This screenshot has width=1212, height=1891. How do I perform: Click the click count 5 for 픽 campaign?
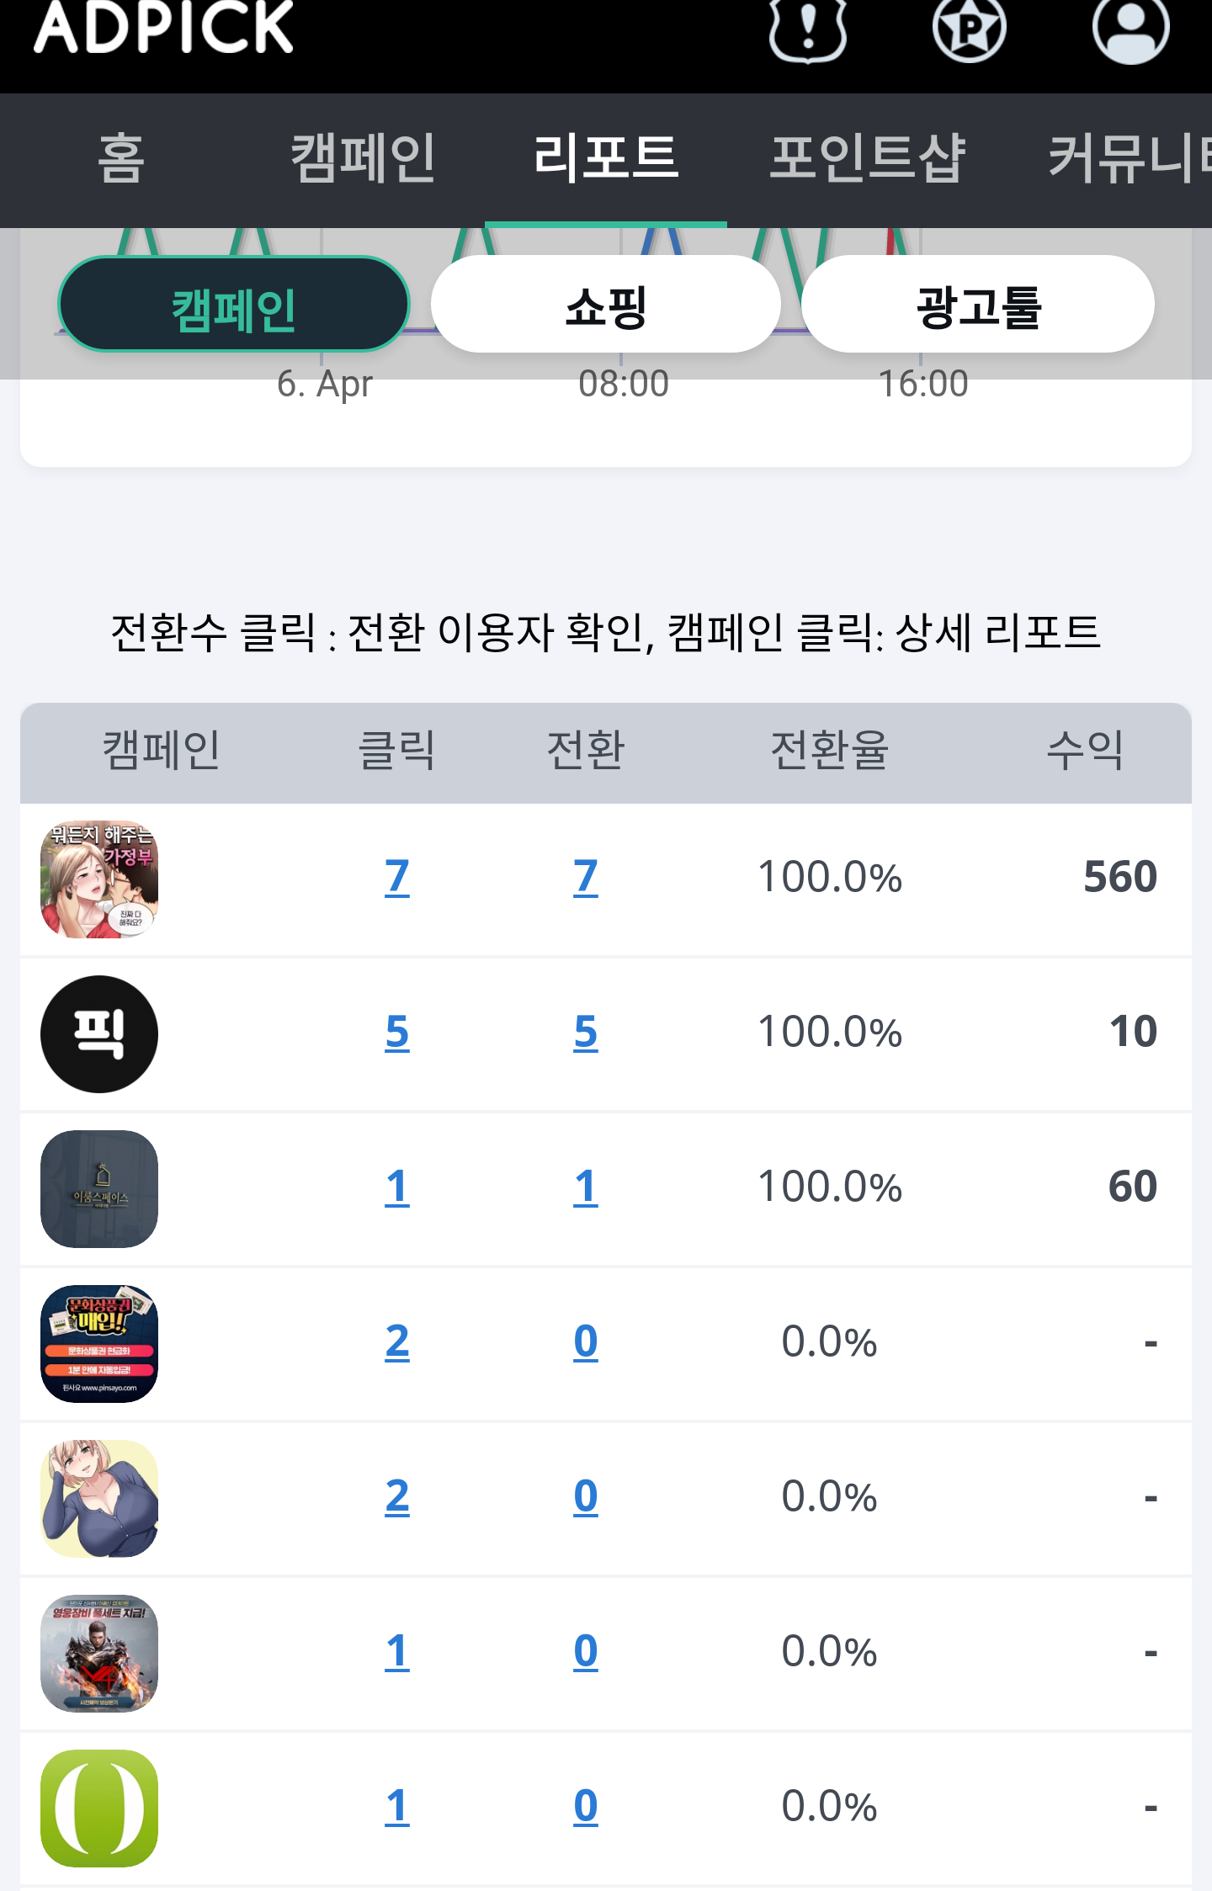click(x=397, y=1032)
